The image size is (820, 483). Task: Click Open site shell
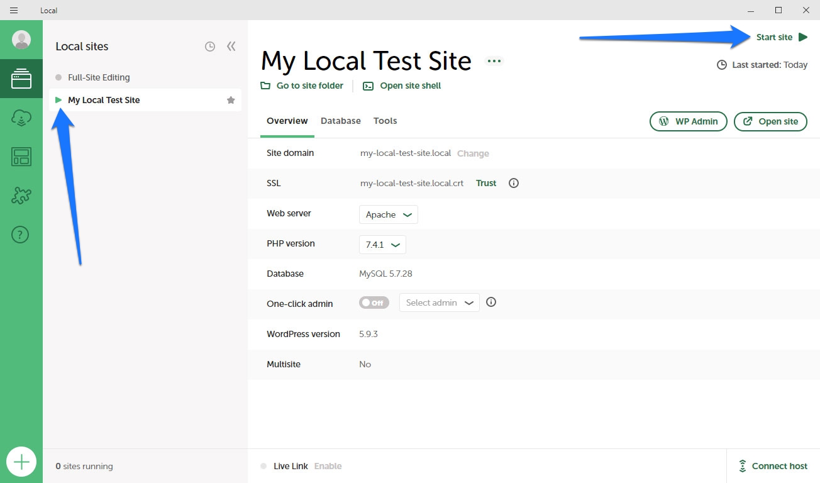(402, 86)
